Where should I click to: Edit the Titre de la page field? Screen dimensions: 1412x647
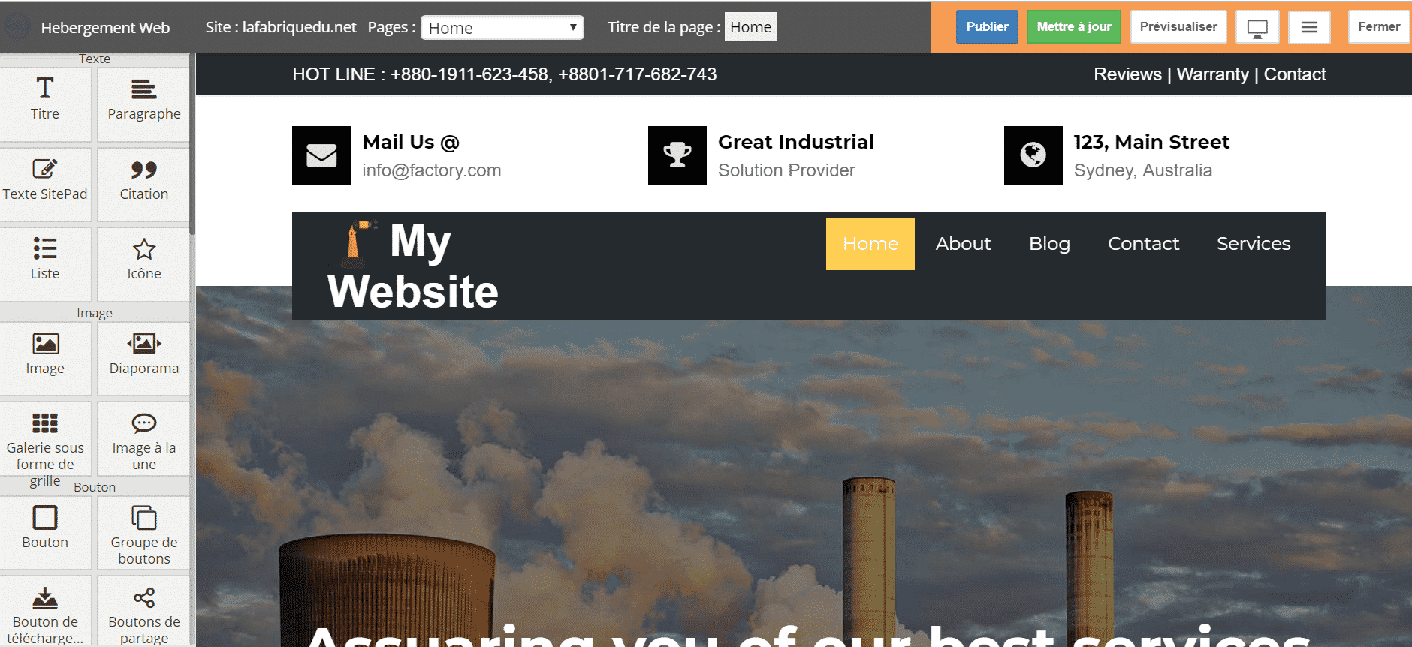tap(750, 28)
